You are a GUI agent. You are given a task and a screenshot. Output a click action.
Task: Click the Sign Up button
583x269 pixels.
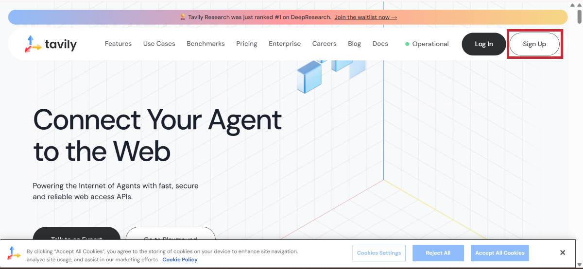coord(534,44)
